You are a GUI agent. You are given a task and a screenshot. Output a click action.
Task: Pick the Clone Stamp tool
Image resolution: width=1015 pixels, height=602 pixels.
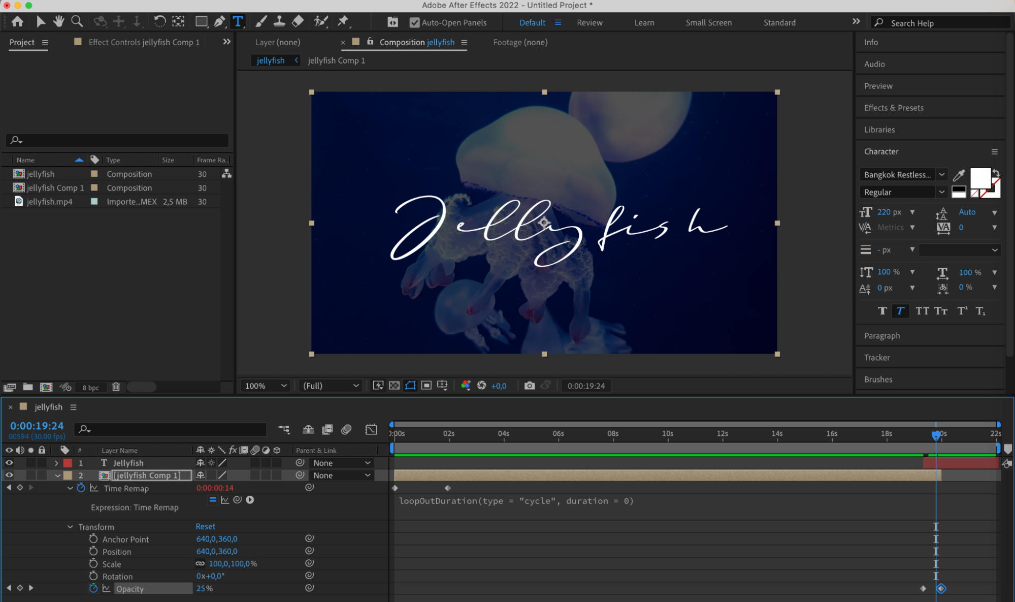279,21
